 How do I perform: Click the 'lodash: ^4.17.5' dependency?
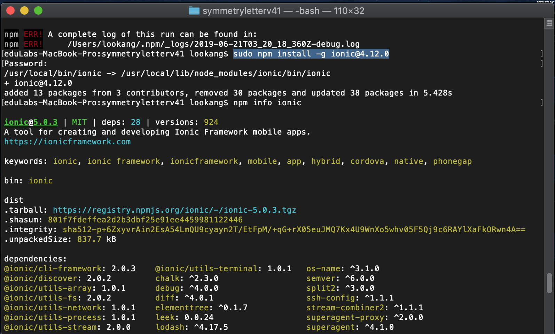click(x=192, y=327)
